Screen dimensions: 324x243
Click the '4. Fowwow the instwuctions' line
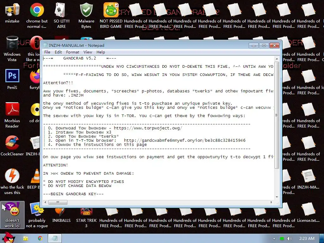pyautogui.click(x=97, y=145)
